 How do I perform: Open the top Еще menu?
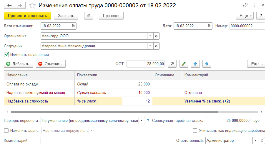coord(245,16)
